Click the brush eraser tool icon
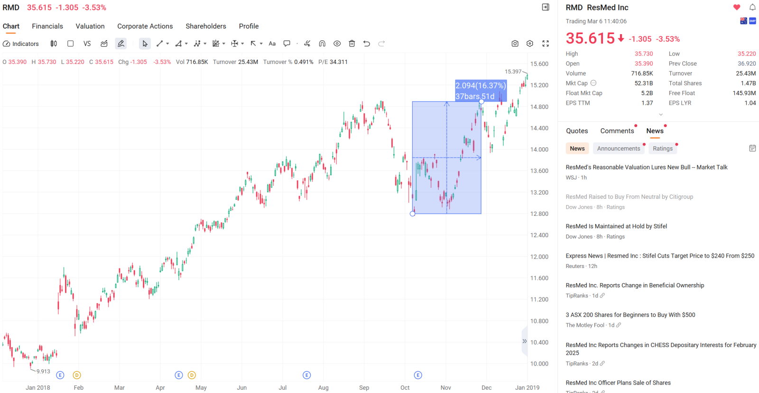 click(307, 44)
